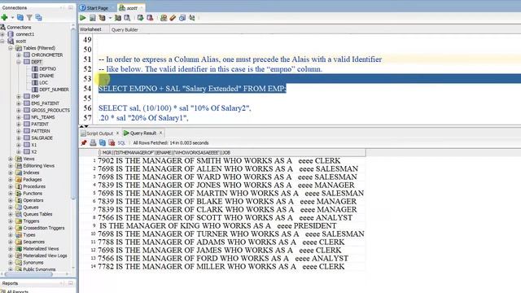521x293 pixels.
Task: Select the Materialized Views node
Action: pos(41,249)
